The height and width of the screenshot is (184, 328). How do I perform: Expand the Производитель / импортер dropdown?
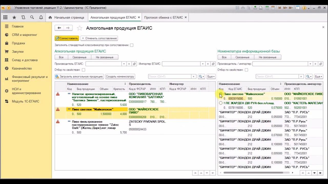311,64
